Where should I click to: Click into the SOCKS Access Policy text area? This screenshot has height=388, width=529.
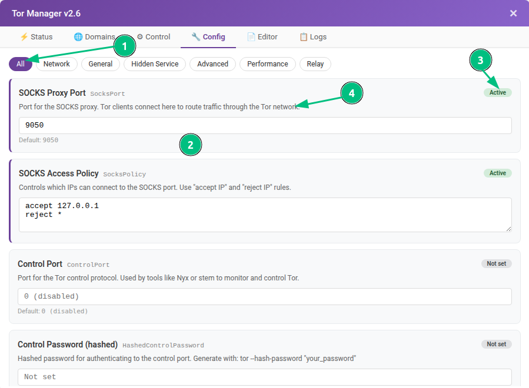(265, 215)
